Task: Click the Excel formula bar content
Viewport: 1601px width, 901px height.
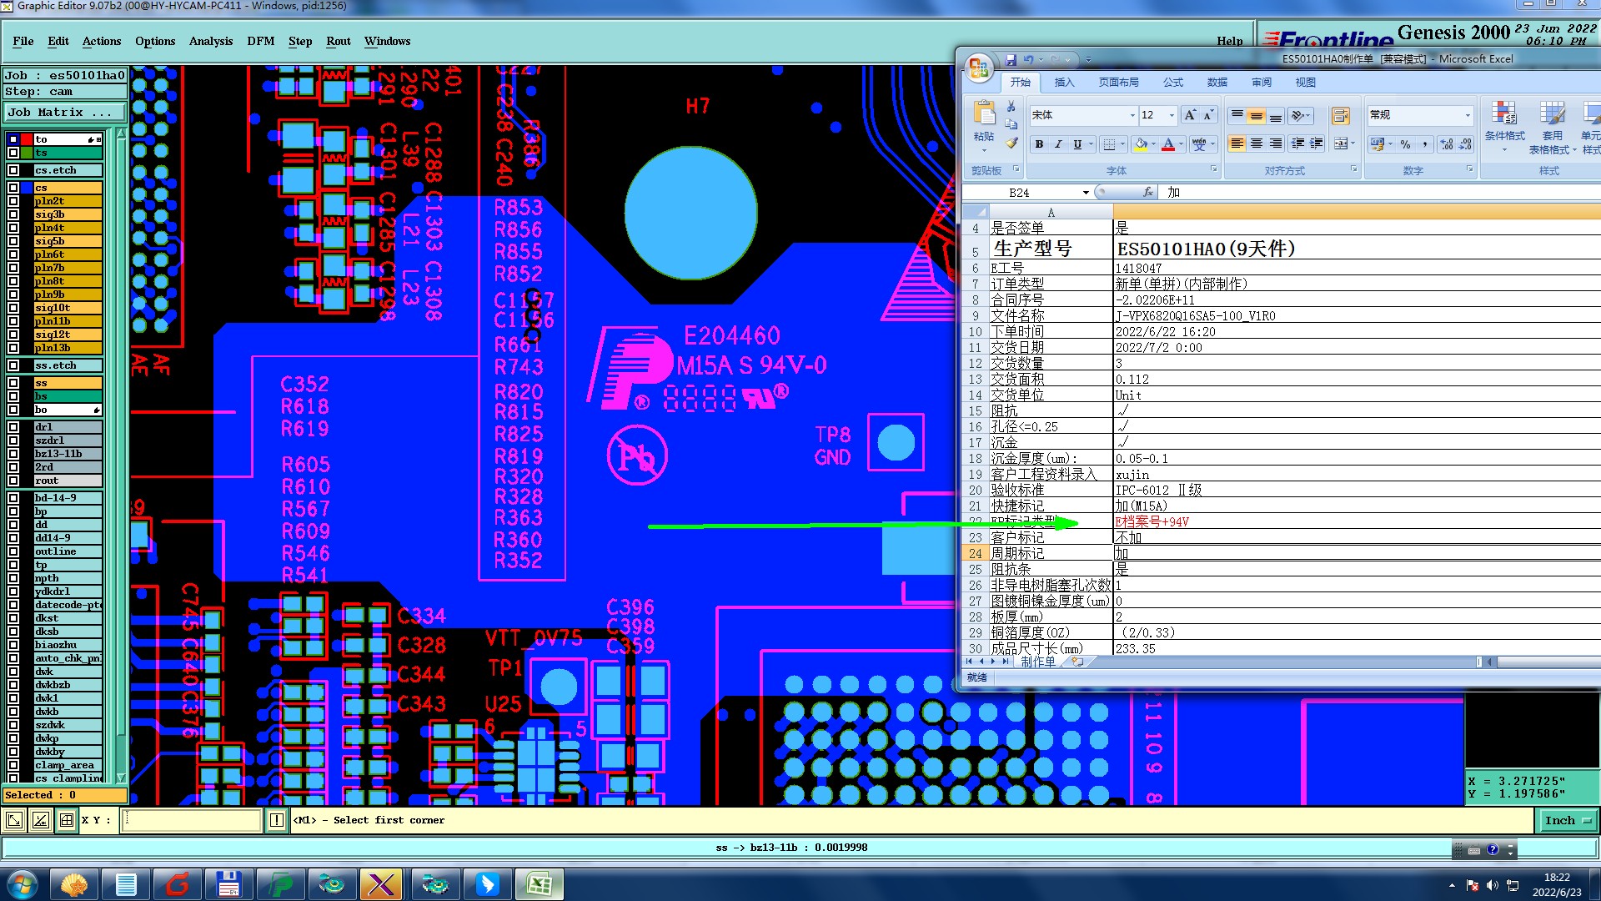Action: [1381, 192]
